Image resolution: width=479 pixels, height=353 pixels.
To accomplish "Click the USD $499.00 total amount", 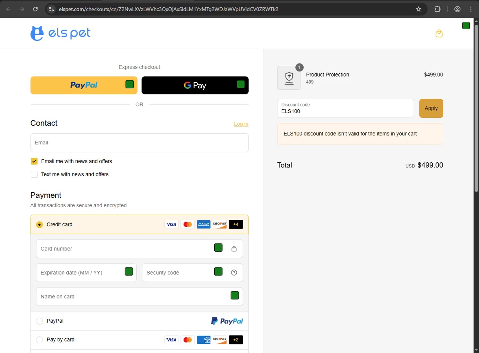I will 424,165.
